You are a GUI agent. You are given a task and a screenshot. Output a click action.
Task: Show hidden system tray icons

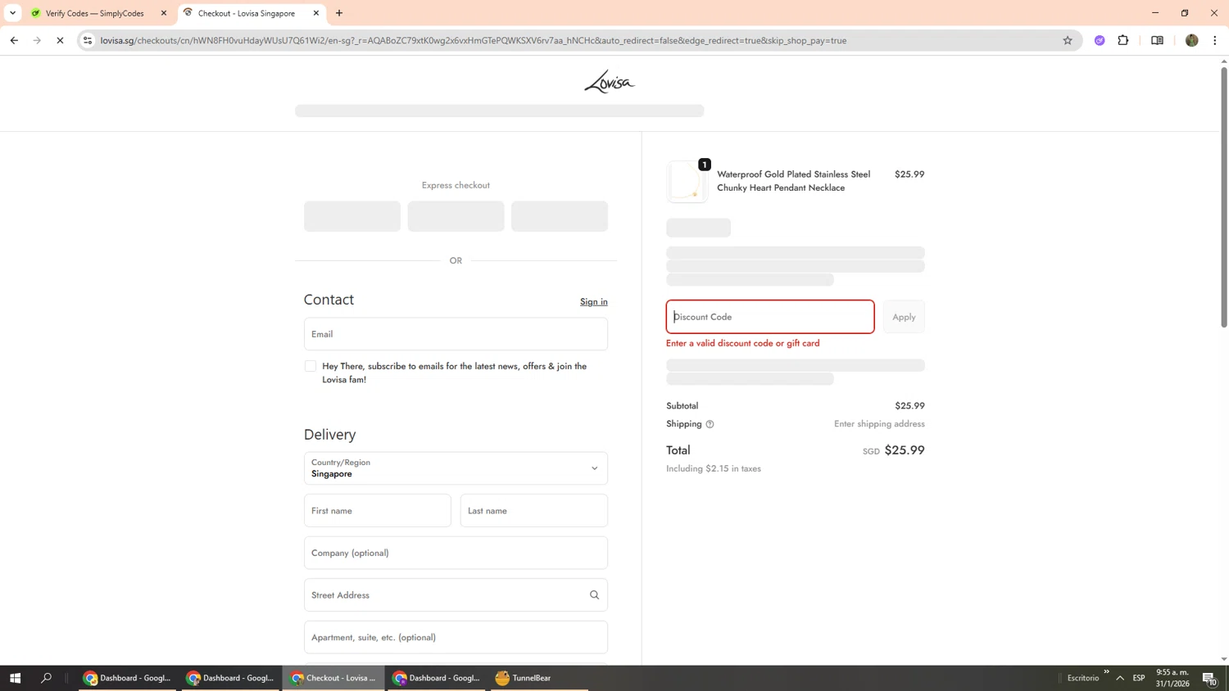pyautogui.click(x=1120, y=678)
